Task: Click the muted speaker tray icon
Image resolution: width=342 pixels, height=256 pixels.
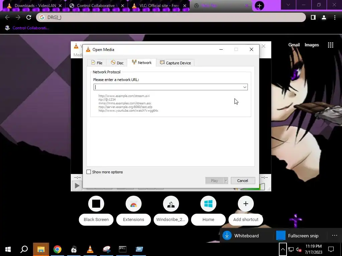Action: (299, 249)
